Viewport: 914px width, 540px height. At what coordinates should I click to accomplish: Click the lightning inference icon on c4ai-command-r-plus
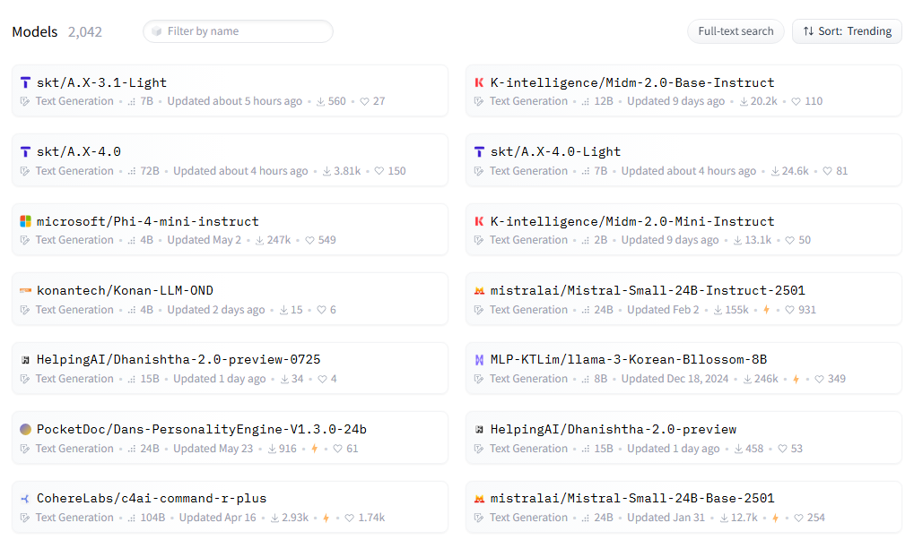point(326,518)
